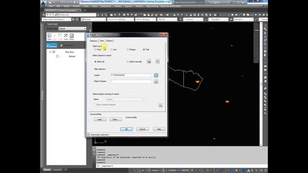The height and width of the screenshot is (173, 308).
Task: Open the ByColor plot style dropdown
Action: (167, 19)
